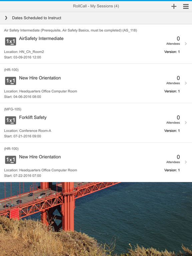Image resolution: width=192 pixels, height=256 pixels.
Task: Click Start: 04-06-2016 08:00 text
Action: coord(23,97)
